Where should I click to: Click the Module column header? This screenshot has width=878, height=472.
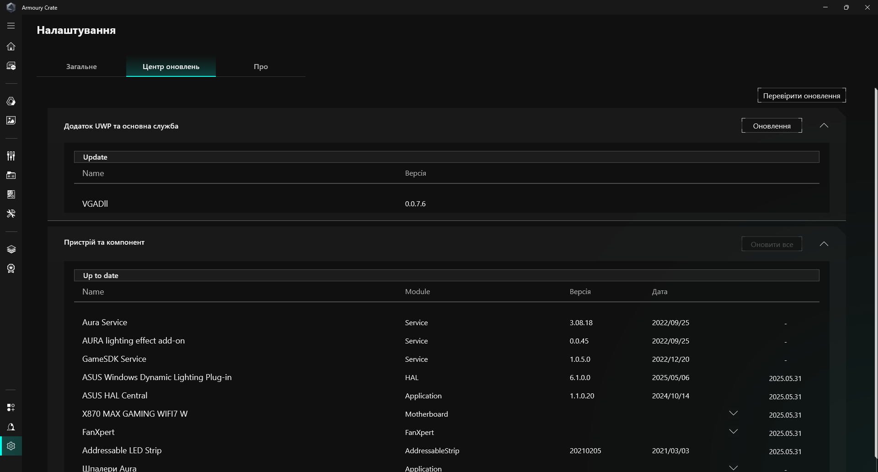pyautogui.click(x=418, y=292)
